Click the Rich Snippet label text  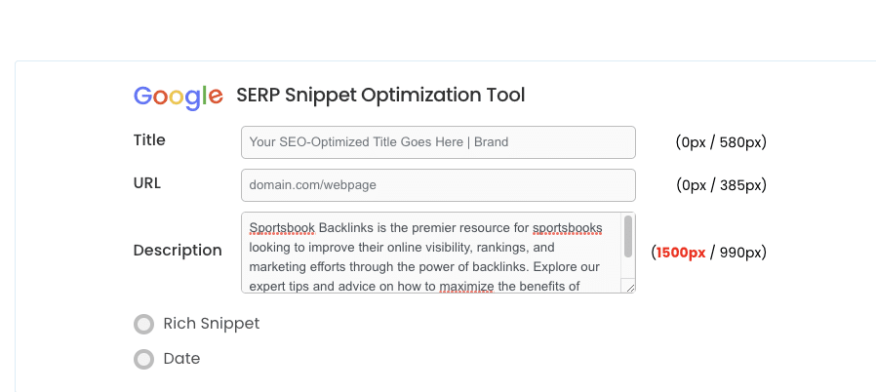coord(212,324)
